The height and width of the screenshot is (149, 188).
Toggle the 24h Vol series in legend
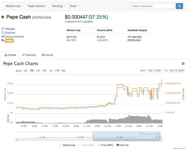122,145
